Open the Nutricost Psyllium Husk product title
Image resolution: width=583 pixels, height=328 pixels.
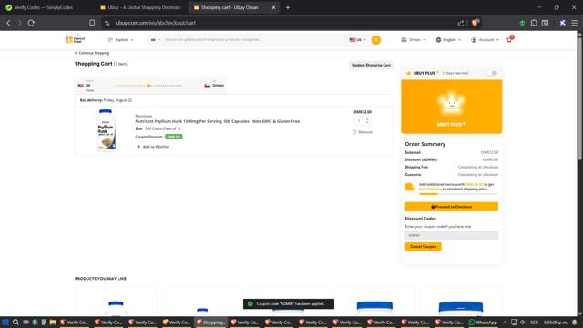(x=217, y=121)
